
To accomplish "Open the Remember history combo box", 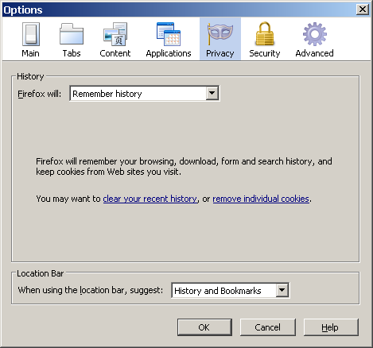I will 145,93.
